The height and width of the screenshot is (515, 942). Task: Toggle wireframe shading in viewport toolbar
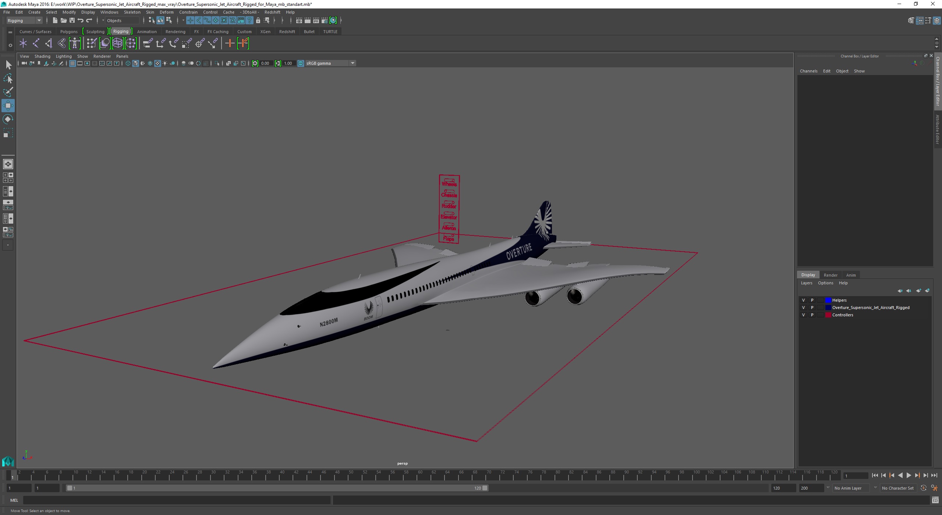tap(128, 63)
